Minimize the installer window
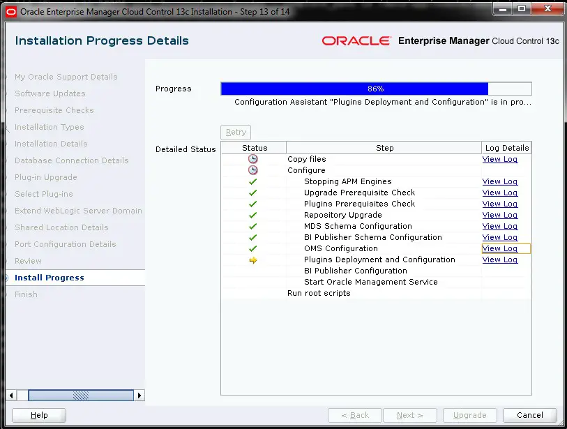567x429 pixels. [503, 9]
